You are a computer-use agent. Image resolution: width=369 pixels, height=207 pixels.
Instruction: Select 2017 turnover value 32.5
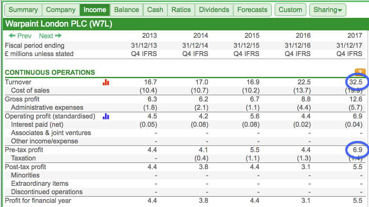(356, 82)
